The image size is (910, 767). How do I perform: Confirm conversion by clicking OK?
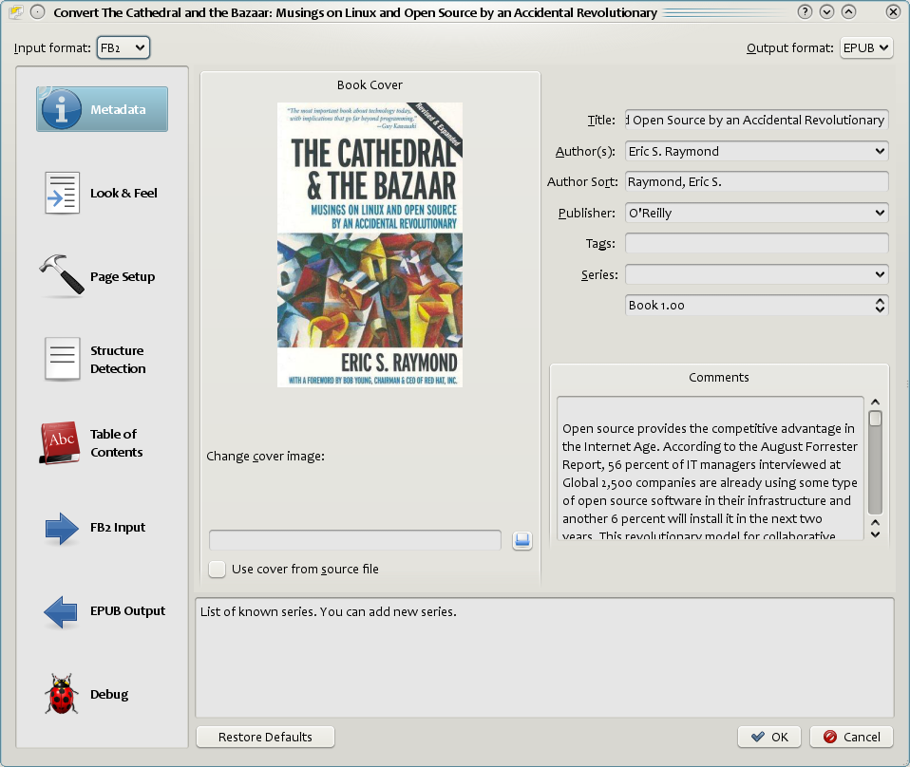pos(768,737)
